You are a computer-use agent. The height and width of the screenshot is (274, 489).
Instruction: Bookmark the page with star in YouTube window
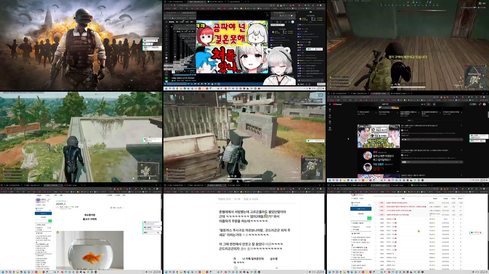pos(437,97)
